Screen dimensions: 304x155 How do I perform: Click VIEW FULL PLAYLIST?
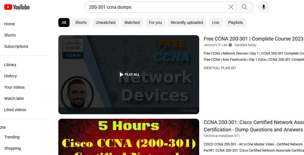click(220, 68)
